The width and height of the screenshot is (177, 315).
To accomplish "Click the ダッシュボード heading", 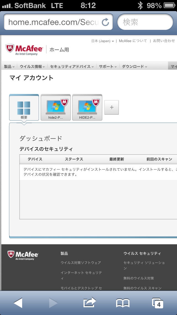I will click(41, 138).
